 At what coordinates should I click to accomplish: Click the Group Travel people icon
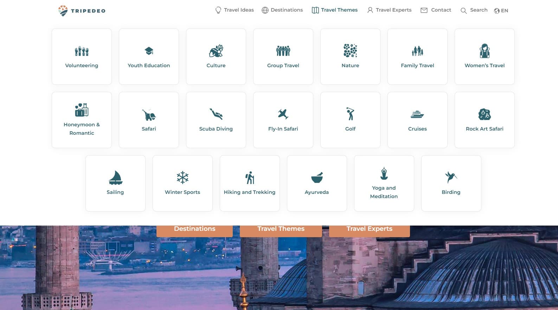tap(283, 51)
